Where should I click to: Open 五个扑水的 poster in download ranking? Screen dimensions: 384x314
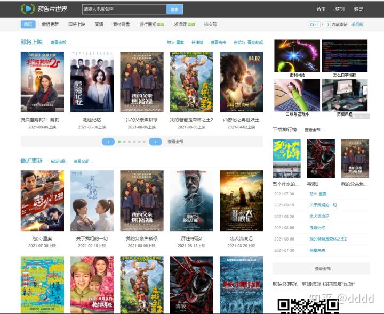pos(286,159)
